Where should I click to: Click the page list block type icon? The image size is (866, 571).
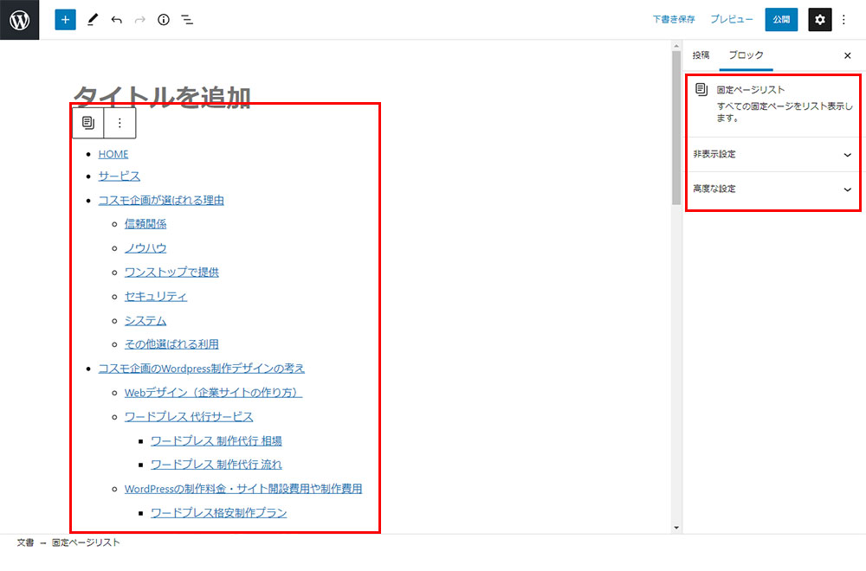87,123
